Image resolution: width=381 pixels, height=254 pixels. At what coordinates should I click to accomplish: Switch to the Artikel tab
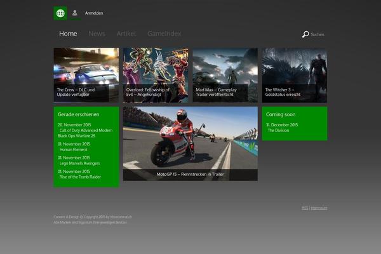pyautogui.click(x=126, y=34)
